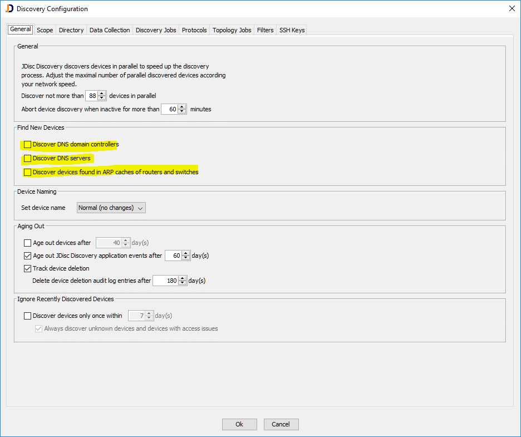Increase application events age-out days

click(186, 253)
